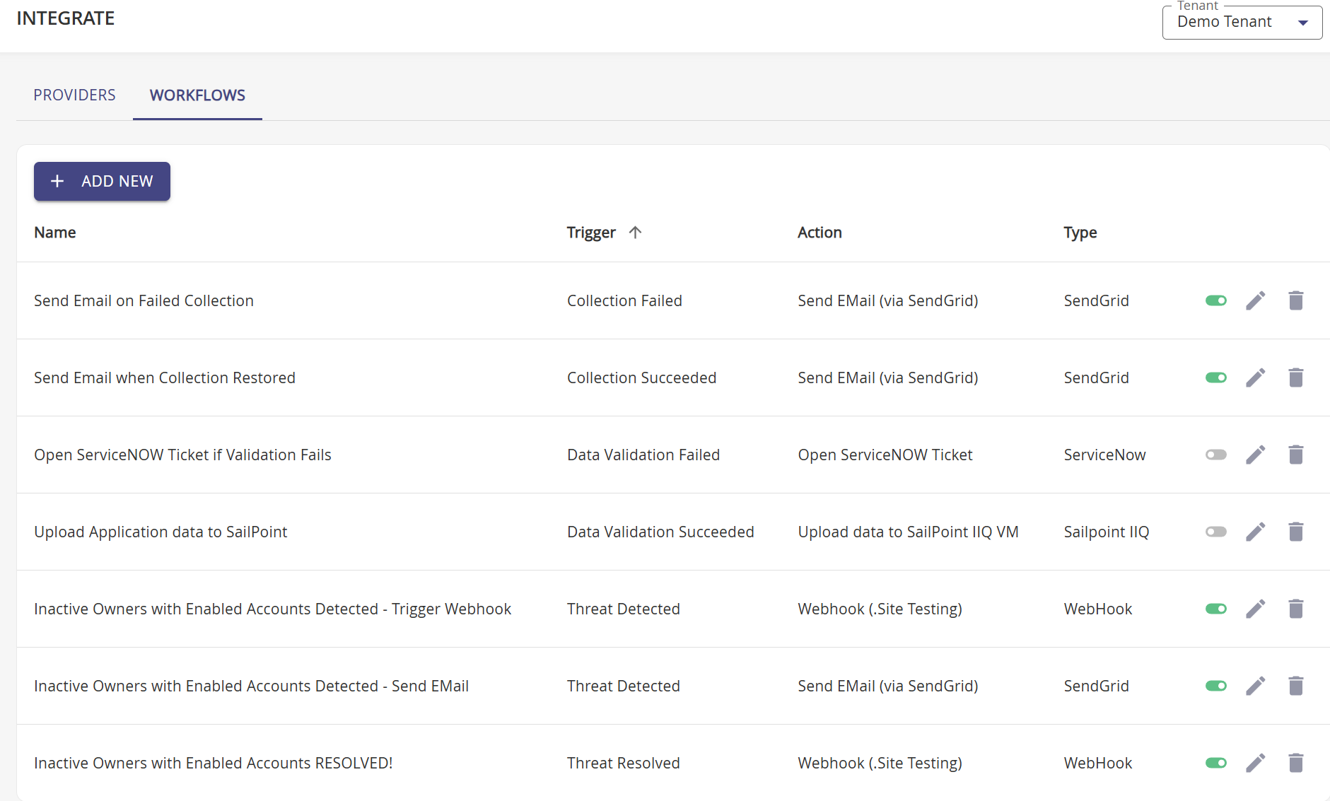Enable the "Open ServiceNOW Ticket if Validation Fails" toggle
This screenshot has width=1330, height=801.
pyautogui.click(x=1216, y=455)
